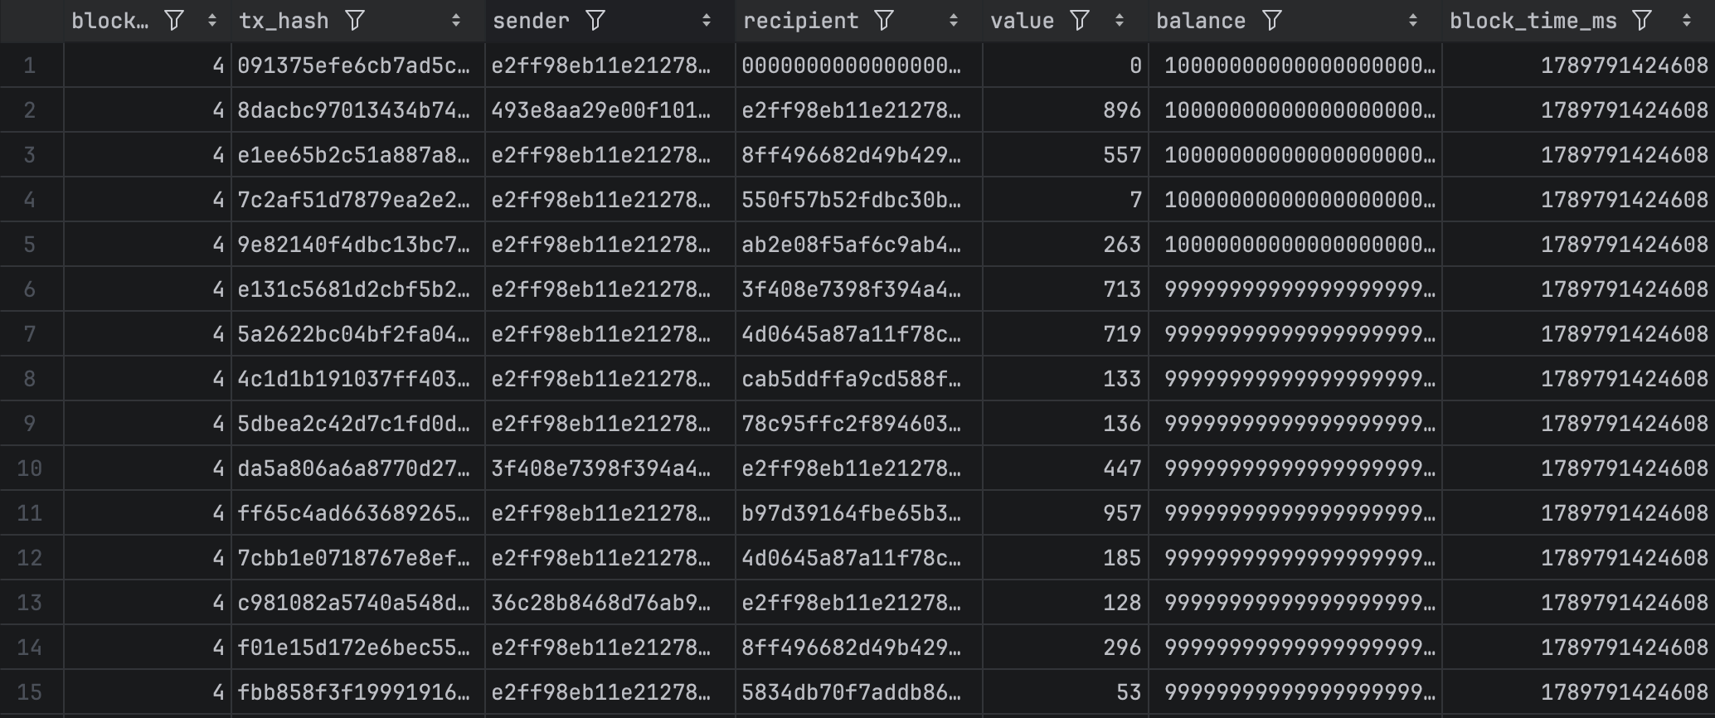Select the recipient column header label

pyautogui.click(x=800, y=21)
